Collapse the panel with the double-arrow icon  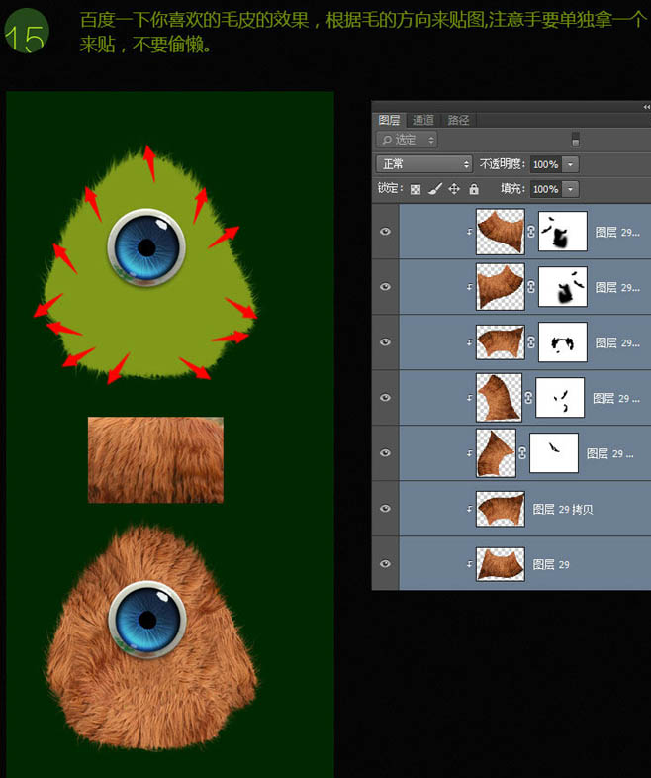click(x=645, y=105)
